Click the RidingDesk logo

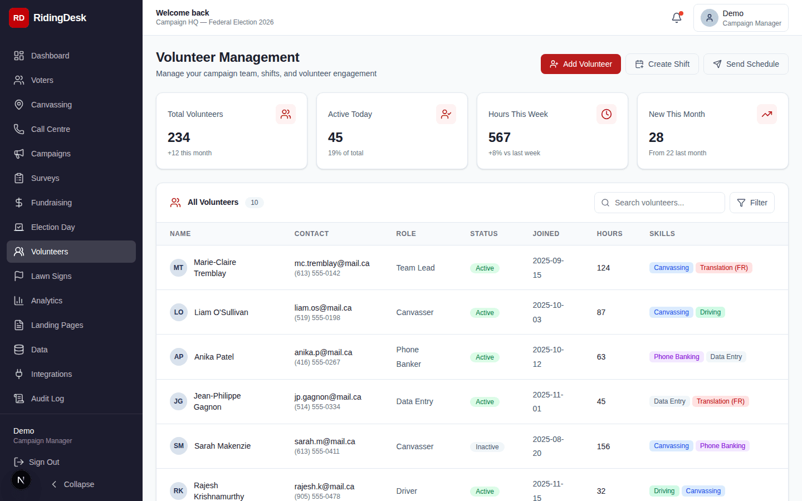pos(47,18)
